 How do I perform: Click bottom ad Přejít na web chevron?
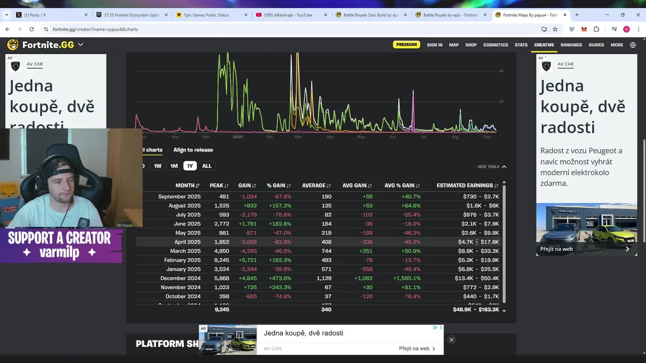434,348
